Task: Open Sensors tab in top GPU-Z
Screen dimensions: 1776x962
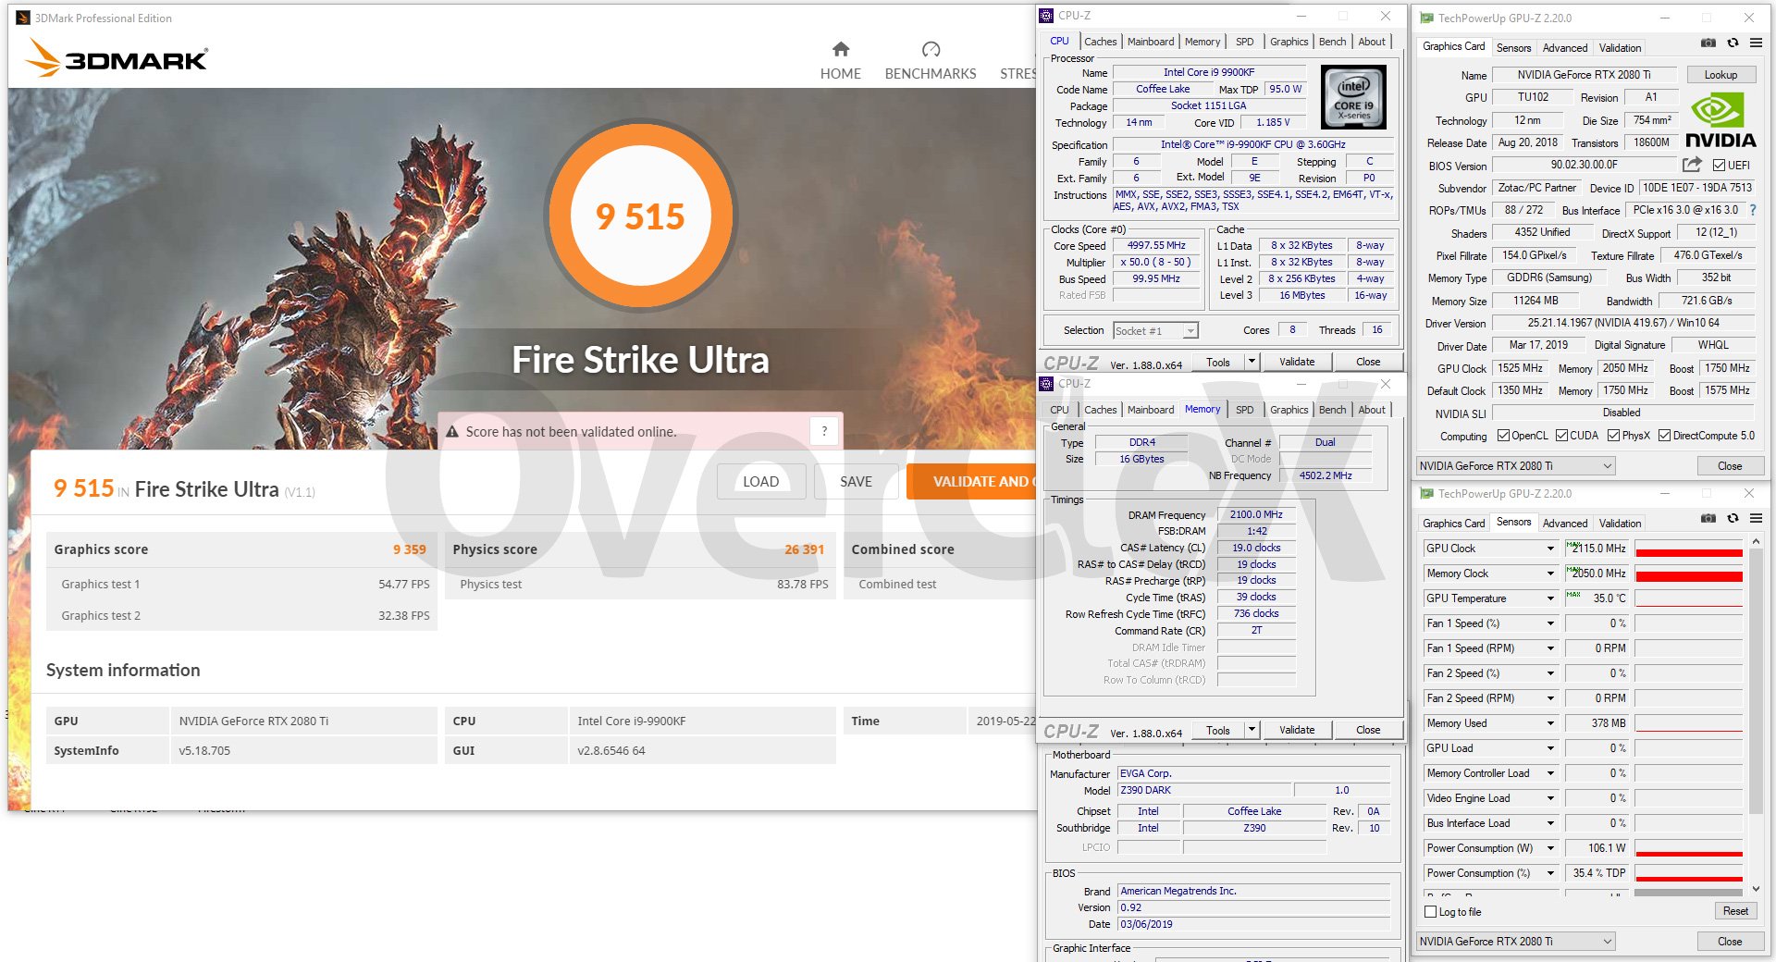Action: [1513, 48]
